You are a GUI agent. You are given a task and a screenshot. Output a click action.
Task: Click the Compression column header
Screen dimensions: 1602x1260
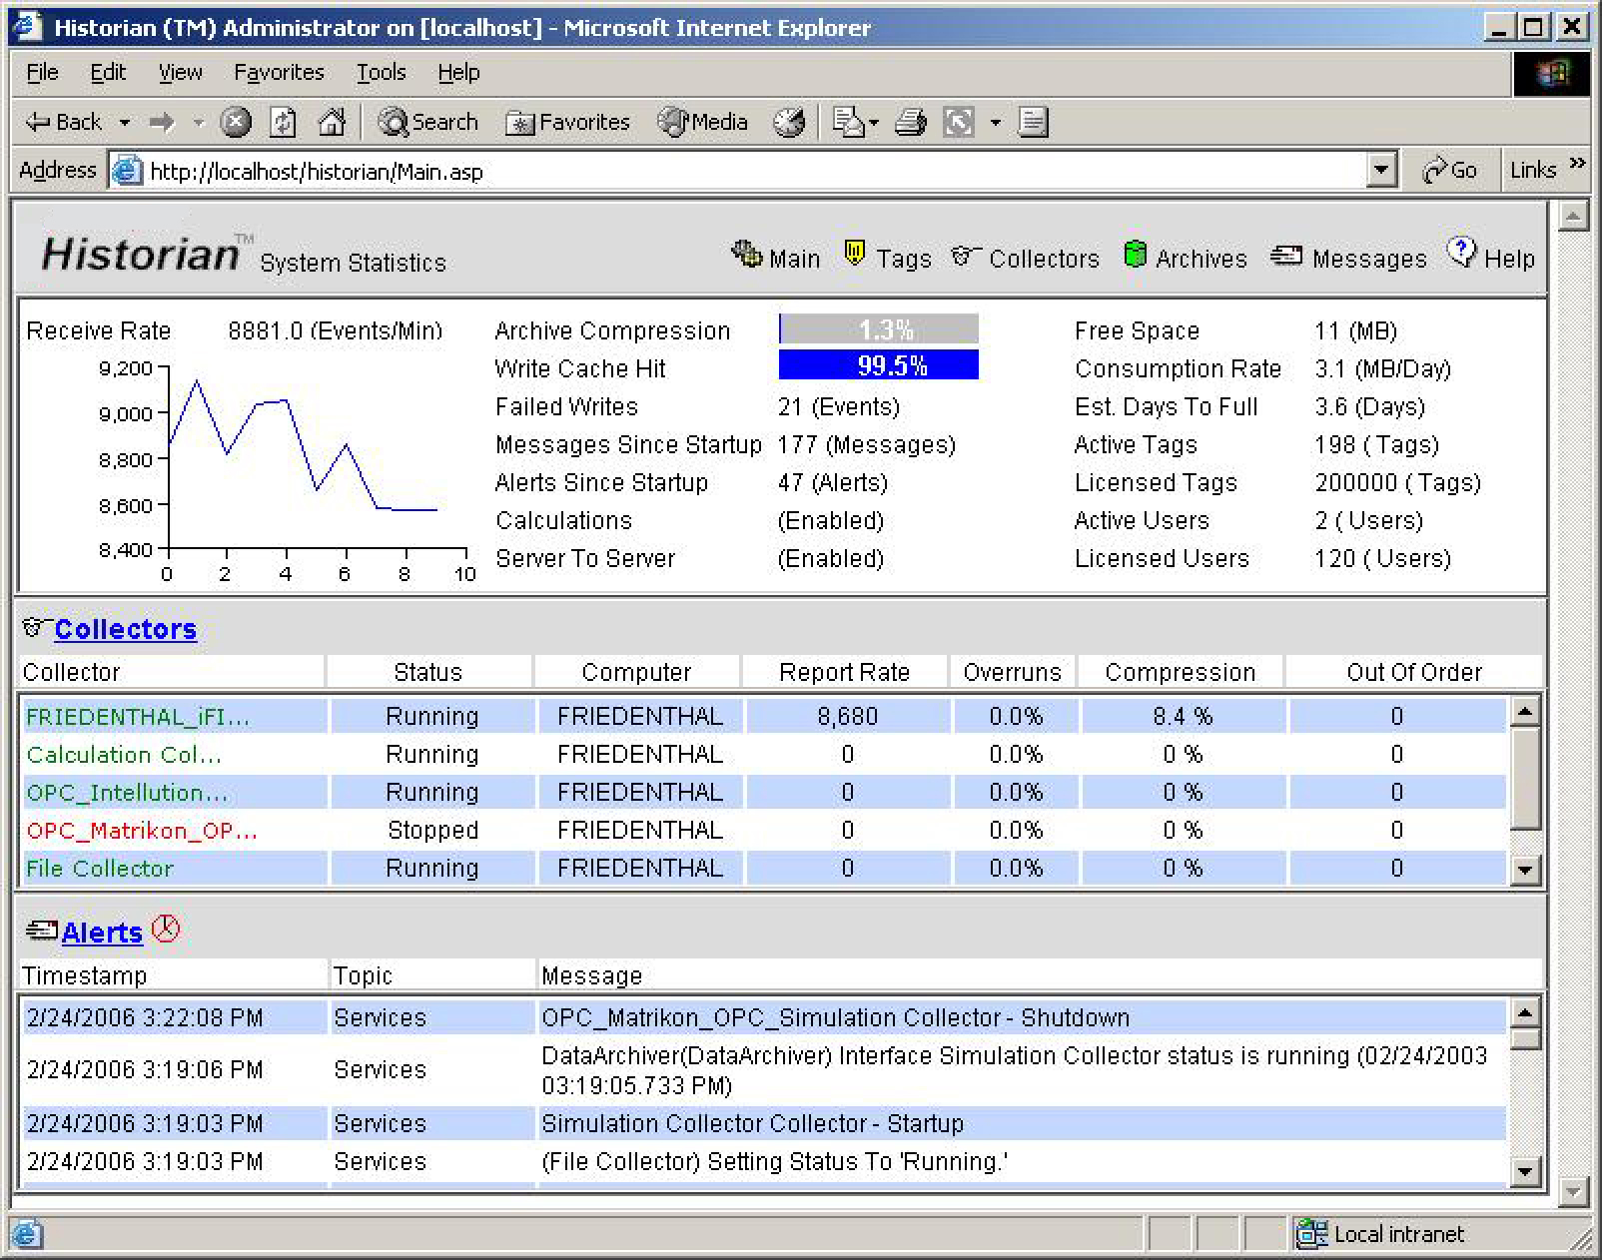coord(1180,673)
